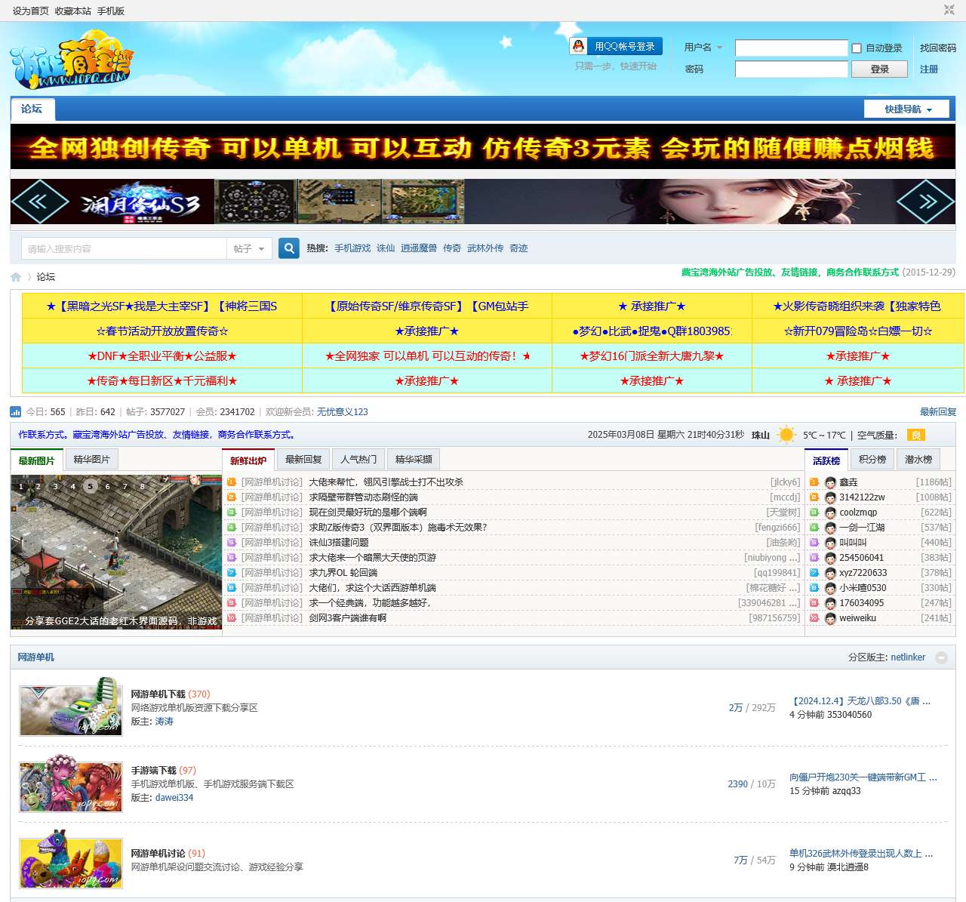Switch to 潜水榜 tab

pyautogui.click(x=918, y=460)
